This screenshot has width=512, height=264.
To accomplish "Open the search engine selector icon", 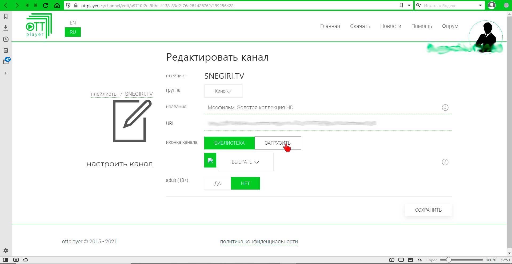I will pyautogui.click(x=419, y=5).
